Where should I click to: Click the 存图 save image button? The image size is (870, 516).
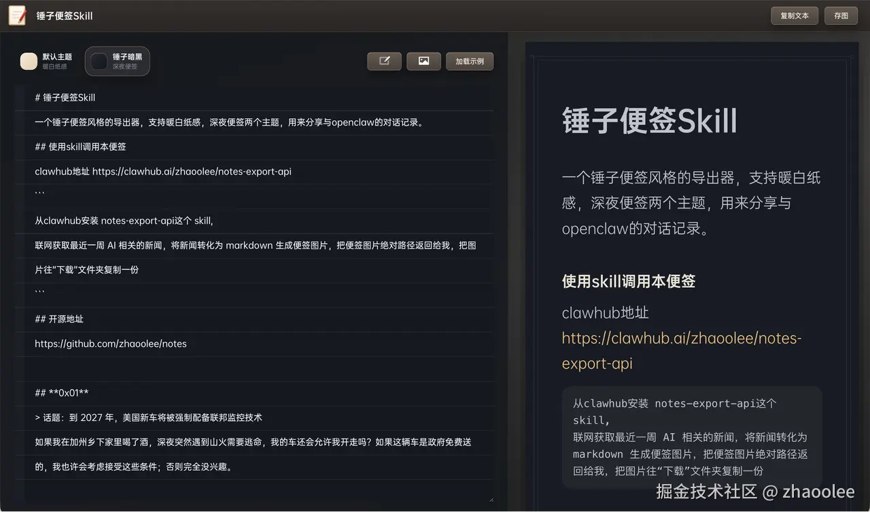(x=841, y=15)
